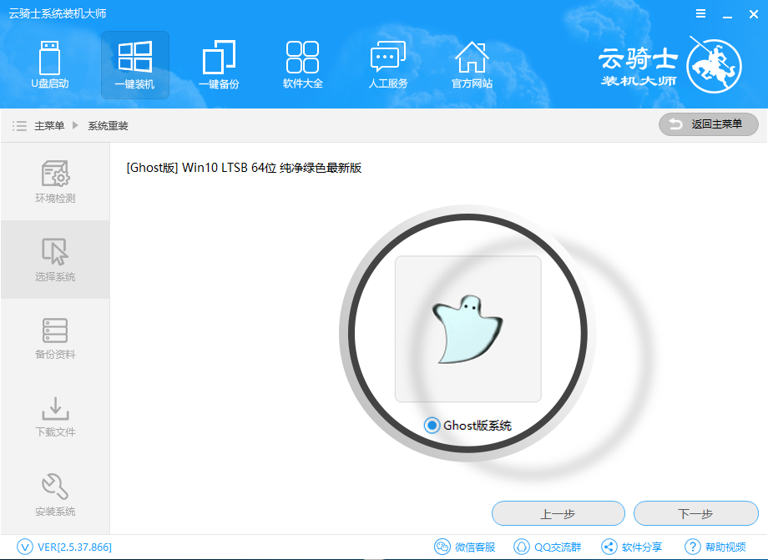Viewport: 768px width, 560px height.
Task: Open the U盘启动 USB boot tool
Action: click(50, 64)
